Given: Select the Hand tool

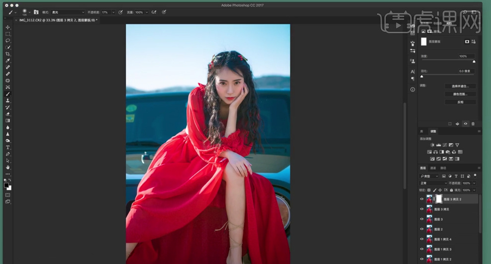Looking at the screenshot, I should click(x=8, y=167).
